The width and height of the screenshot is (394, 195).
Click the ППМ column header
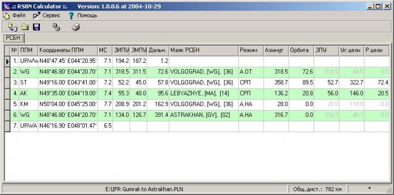tap(29, 51)
